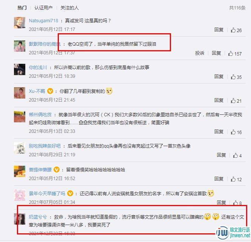Click verified badge next to 菩提伸懒腰
The image size is (251, 242).
tap(57, 170)
